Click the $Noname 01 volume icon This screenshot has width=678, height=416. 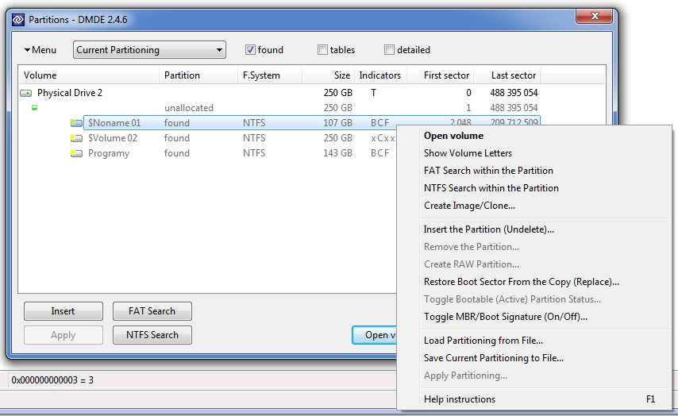click(x=76, y=123)
